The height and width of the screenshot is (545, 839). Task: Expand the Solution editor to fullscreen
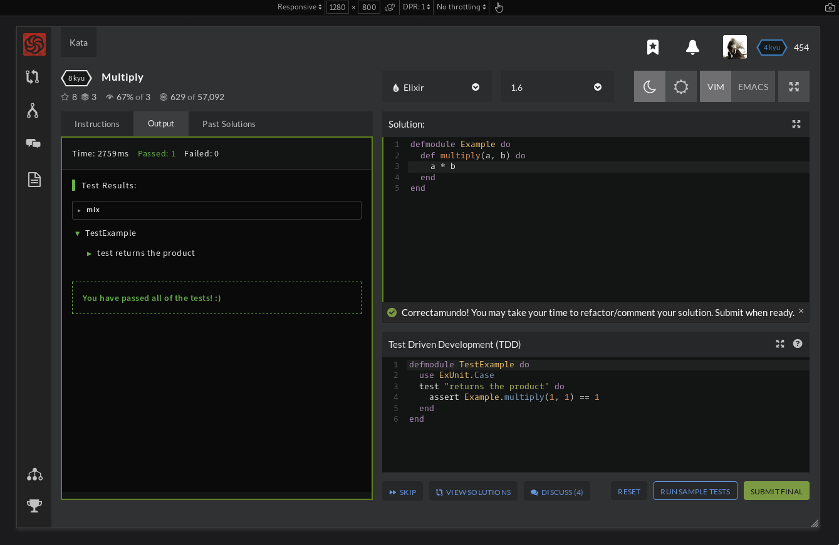coord(796,125)
